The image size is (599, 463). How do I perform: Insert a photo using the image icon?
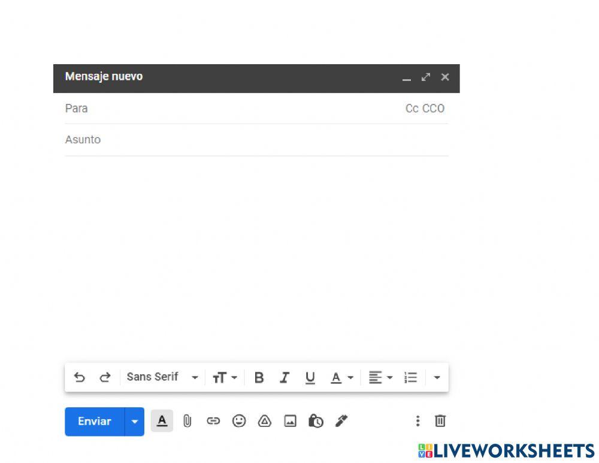(x=290, y=421)
